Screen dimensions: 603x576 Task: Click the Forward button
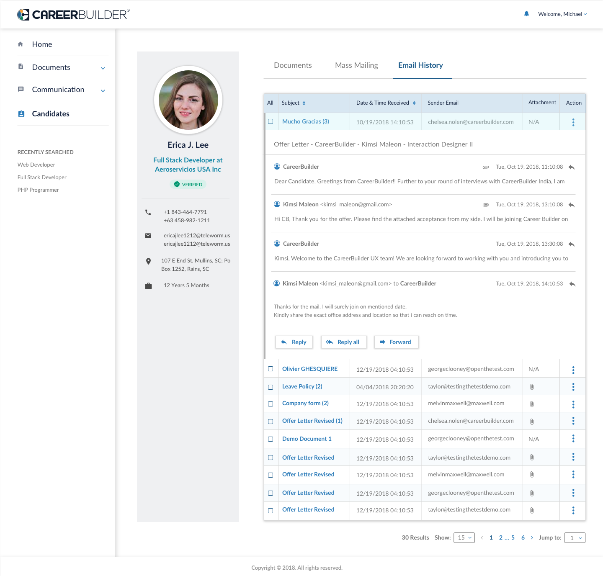coord(397,342)
